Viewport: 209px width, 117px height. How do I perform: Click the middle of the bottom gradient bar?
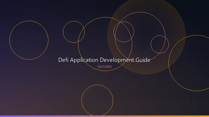104,116
